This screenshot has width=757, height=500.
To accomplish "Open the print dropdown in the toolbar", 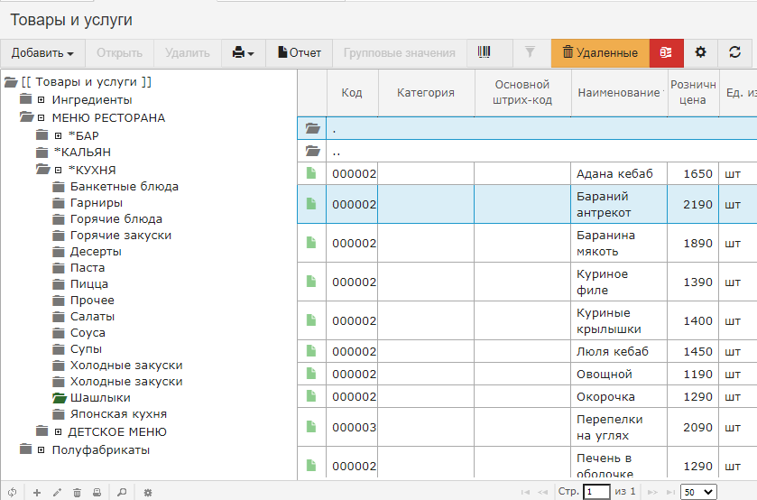I will [x=243, y=53].
